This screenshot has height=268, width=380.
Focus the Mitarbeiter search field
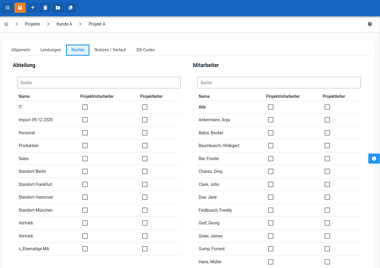click(279, 83)
